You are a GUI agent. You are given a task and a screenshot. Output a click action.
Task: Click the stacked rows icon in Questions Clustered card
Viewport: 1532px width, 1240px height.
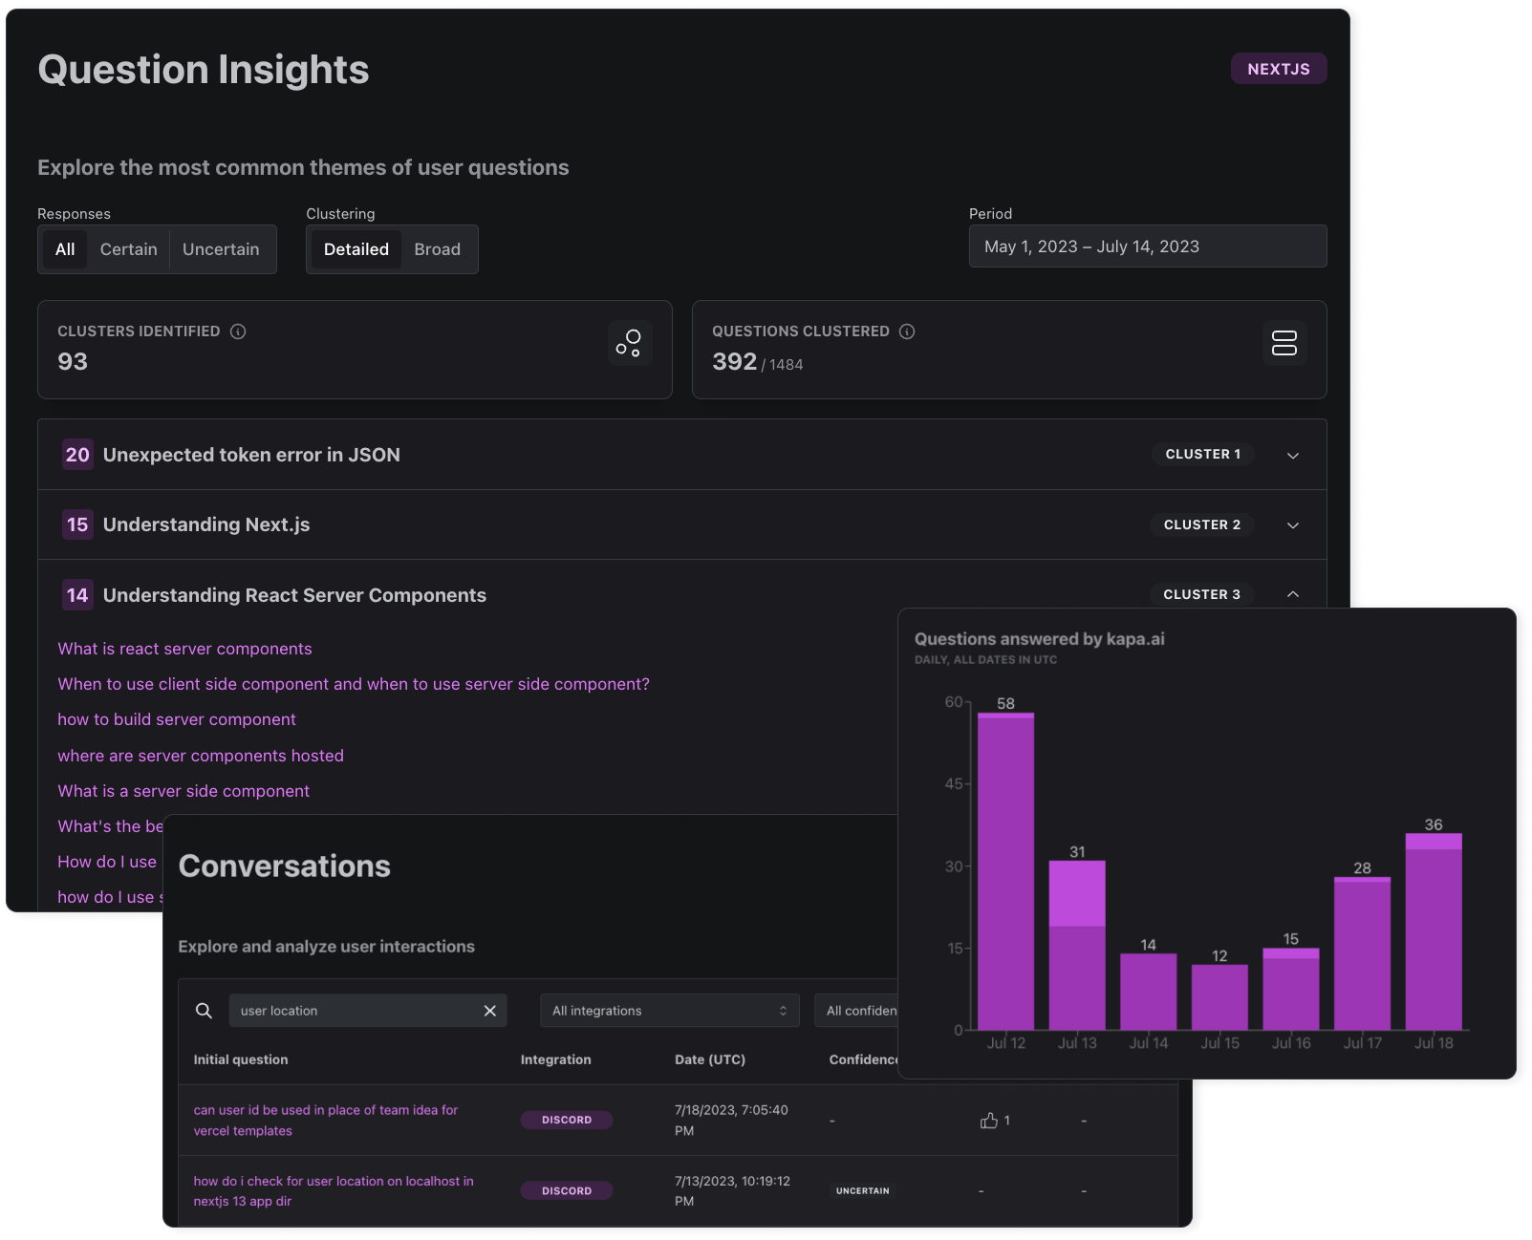[1284, 343]
